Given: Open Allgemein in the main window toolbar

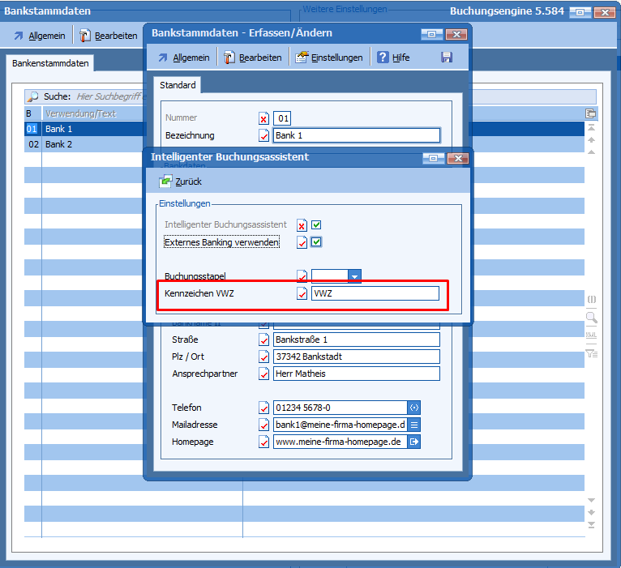Looking at the screenshot, I should coord(41,36).
